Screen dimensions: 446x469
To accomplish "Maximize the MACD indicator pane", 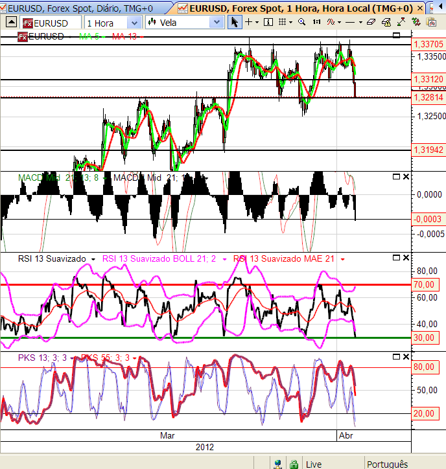I will coord(396,177).
